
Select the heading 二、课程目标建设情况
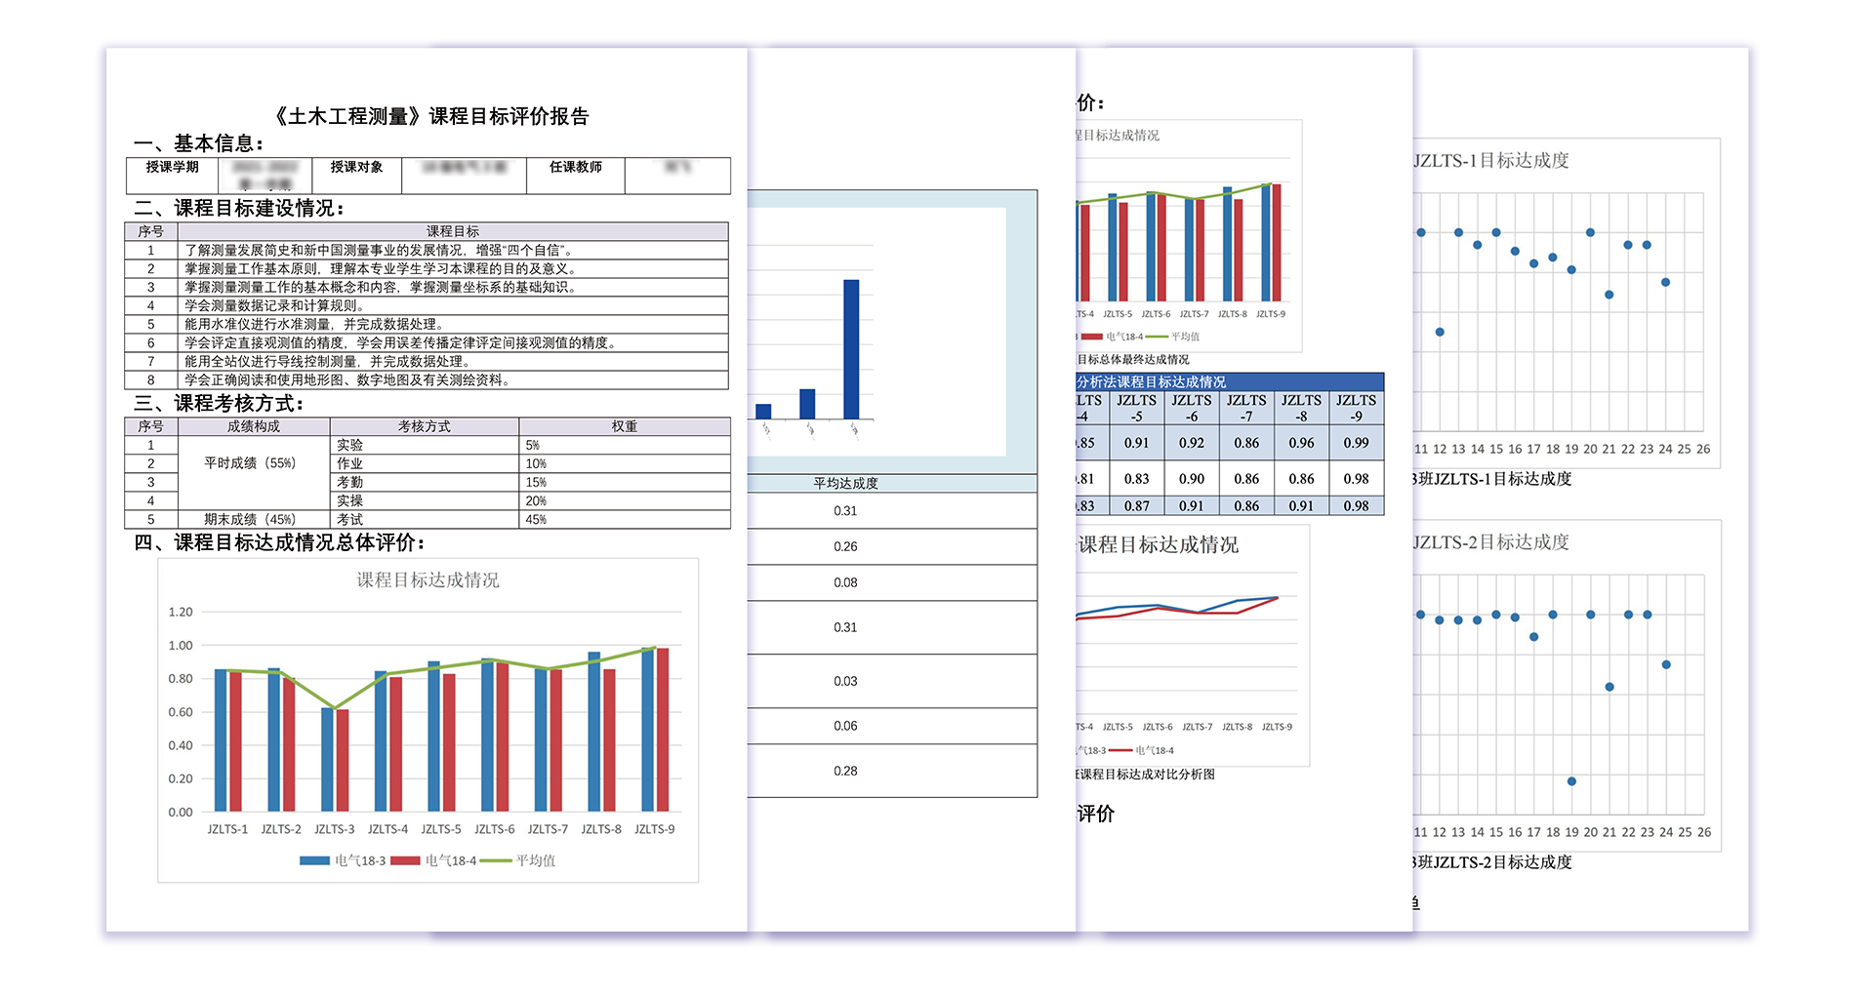point(239,209)
